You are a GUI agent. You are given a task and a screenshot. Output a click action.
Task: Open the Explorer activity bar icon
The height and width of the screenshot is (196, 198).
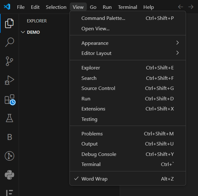[9, 23]
